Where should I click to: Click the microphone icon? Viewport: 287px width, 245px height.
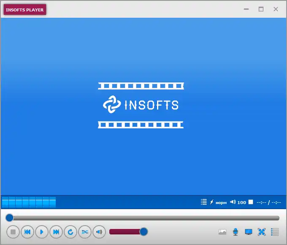pyautogui.click(x=236, y=232)
